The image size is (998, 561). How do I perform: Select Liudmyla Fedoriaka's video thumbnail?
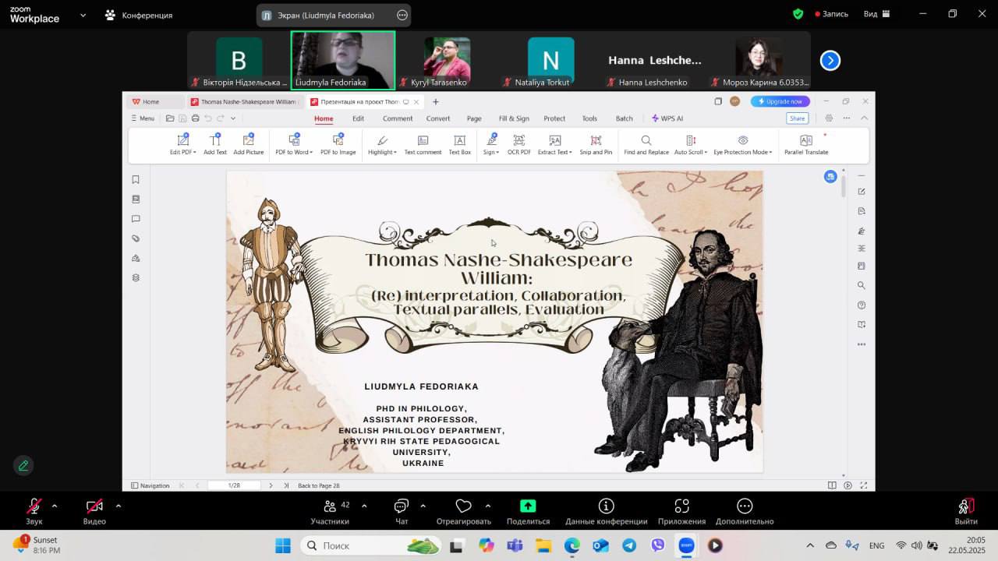pyautogui.click(x=343, y=59)
